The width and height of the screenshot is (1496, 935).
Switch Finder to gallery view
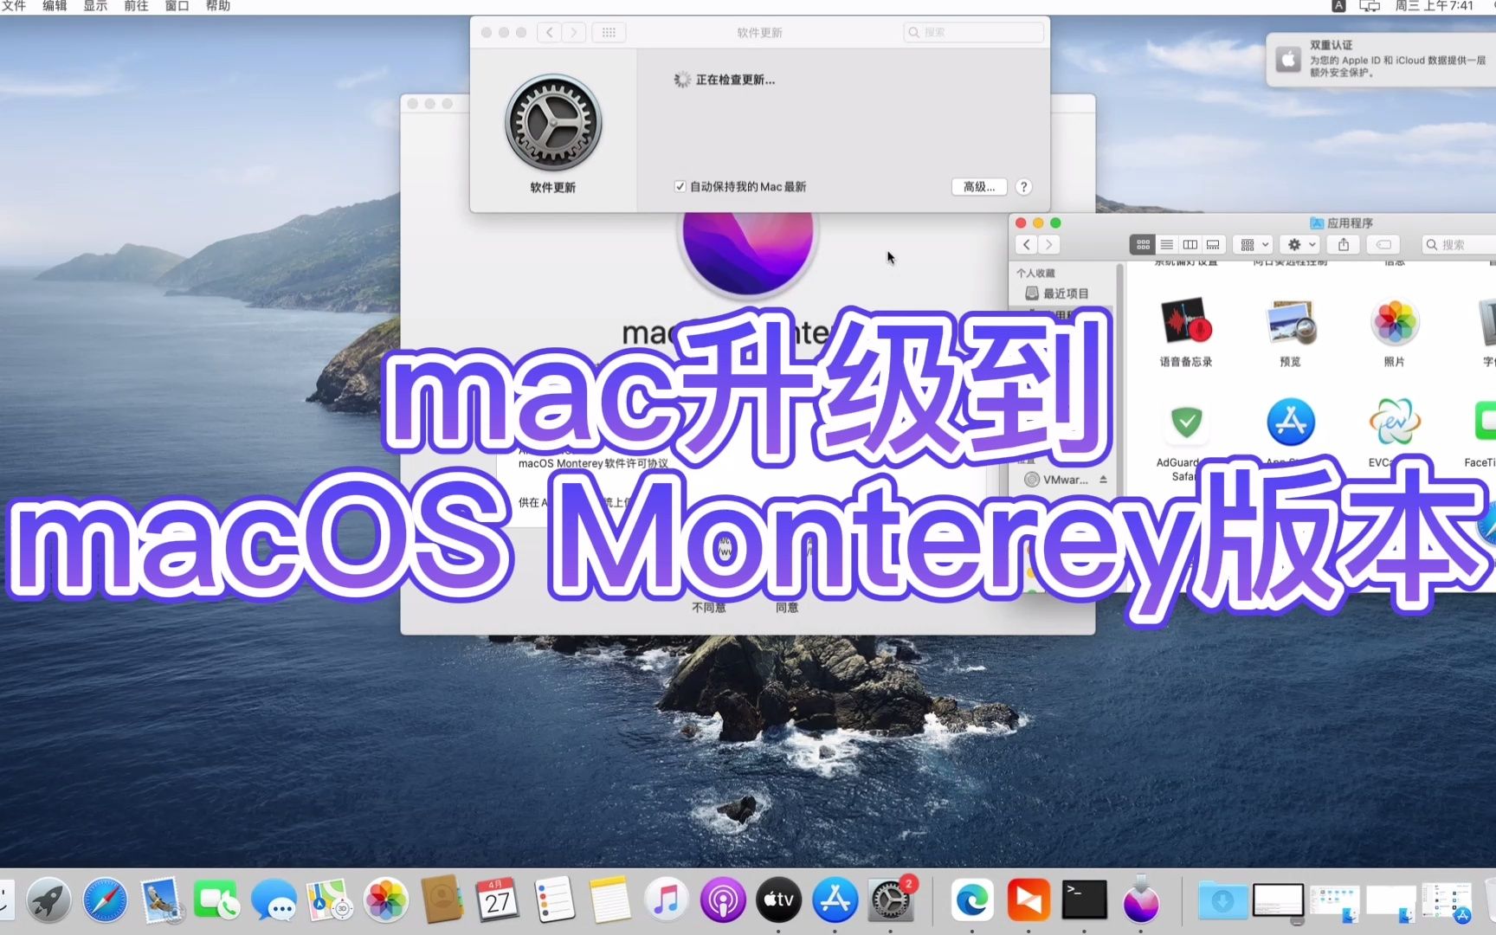click(1213, 245)
